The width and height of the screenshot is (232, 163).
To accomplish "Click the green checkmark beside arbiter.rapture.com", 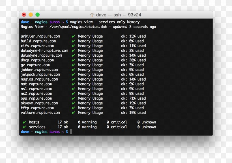I will (73, 36).
